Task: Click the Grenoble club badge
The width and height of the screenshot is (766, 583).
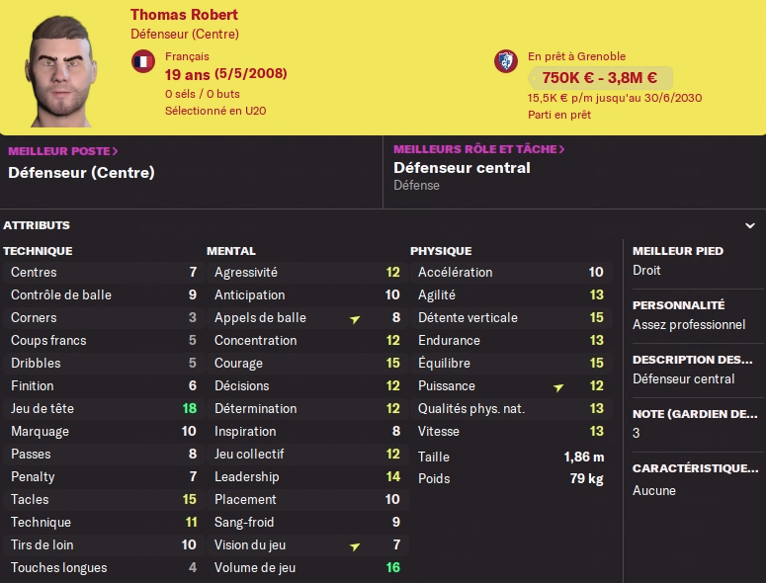Action: (506, 61)
